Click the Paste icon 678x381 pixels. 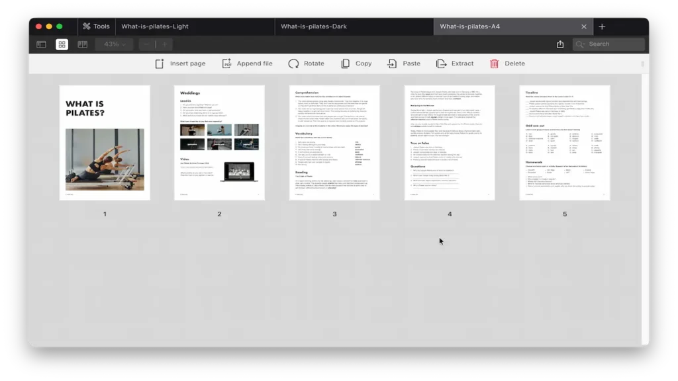pos(392,63)
